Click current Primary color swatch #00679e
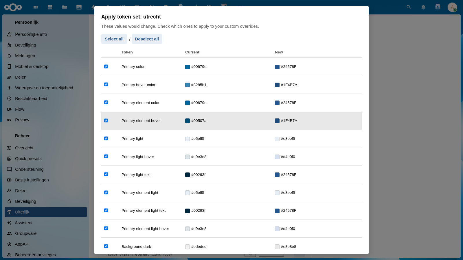 [x=188, y=67]
